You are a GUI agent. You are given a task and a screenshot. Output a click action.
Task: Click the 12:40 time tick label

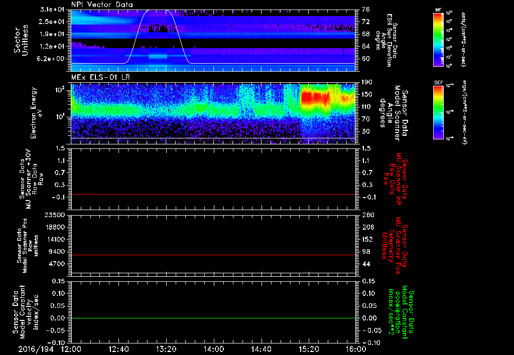click(x=118, y=349)
